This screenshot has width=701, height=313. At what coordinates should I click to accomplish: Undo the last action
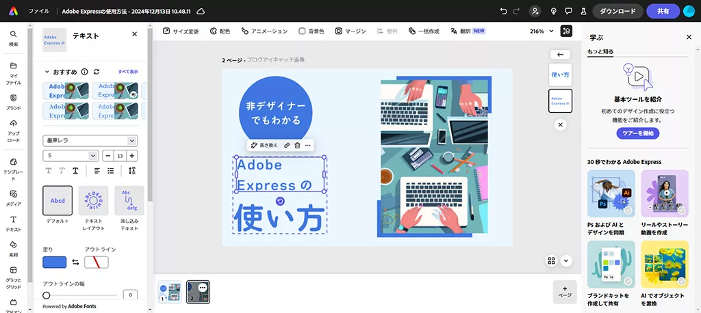tap(504, 11)
